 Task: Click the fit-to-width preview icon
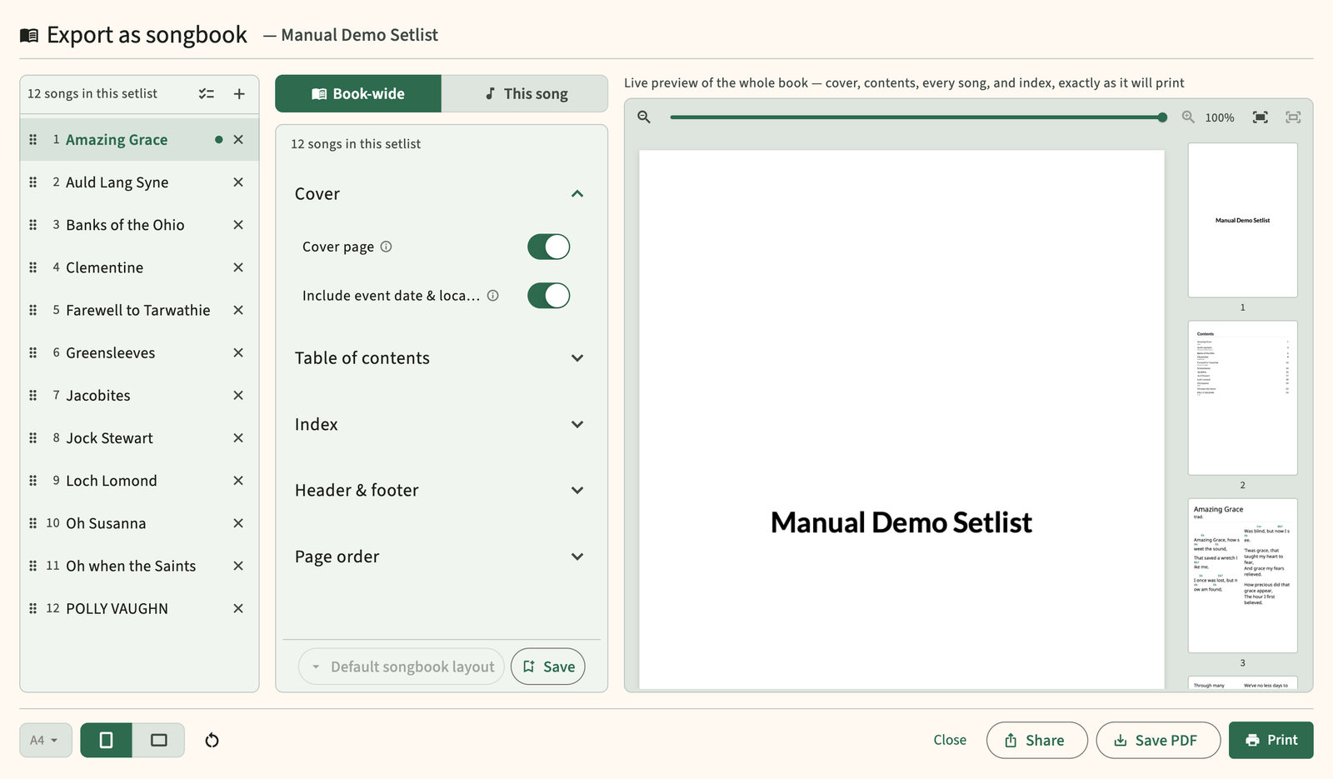tap(1261, 117)
